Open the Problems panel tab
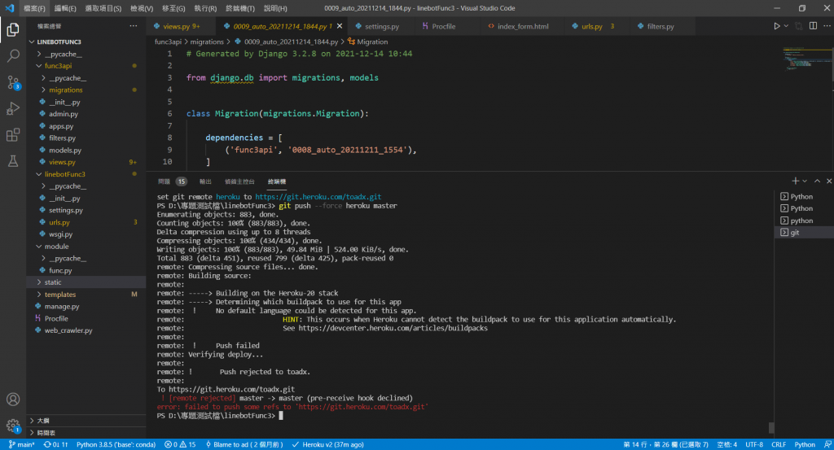The height and width of the screenshot is (450, 834). coord(171,181)
